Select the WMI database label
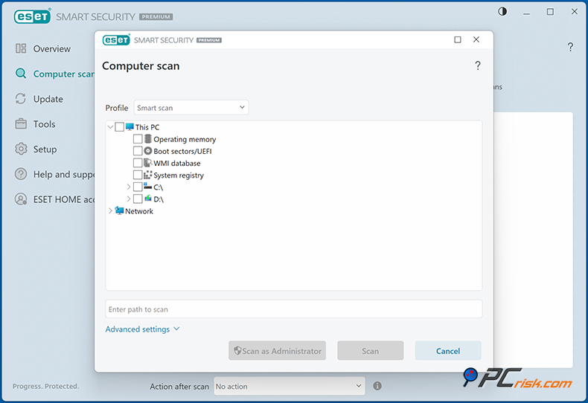This screenshot has height=403, width=588. [x=177, y=164]
